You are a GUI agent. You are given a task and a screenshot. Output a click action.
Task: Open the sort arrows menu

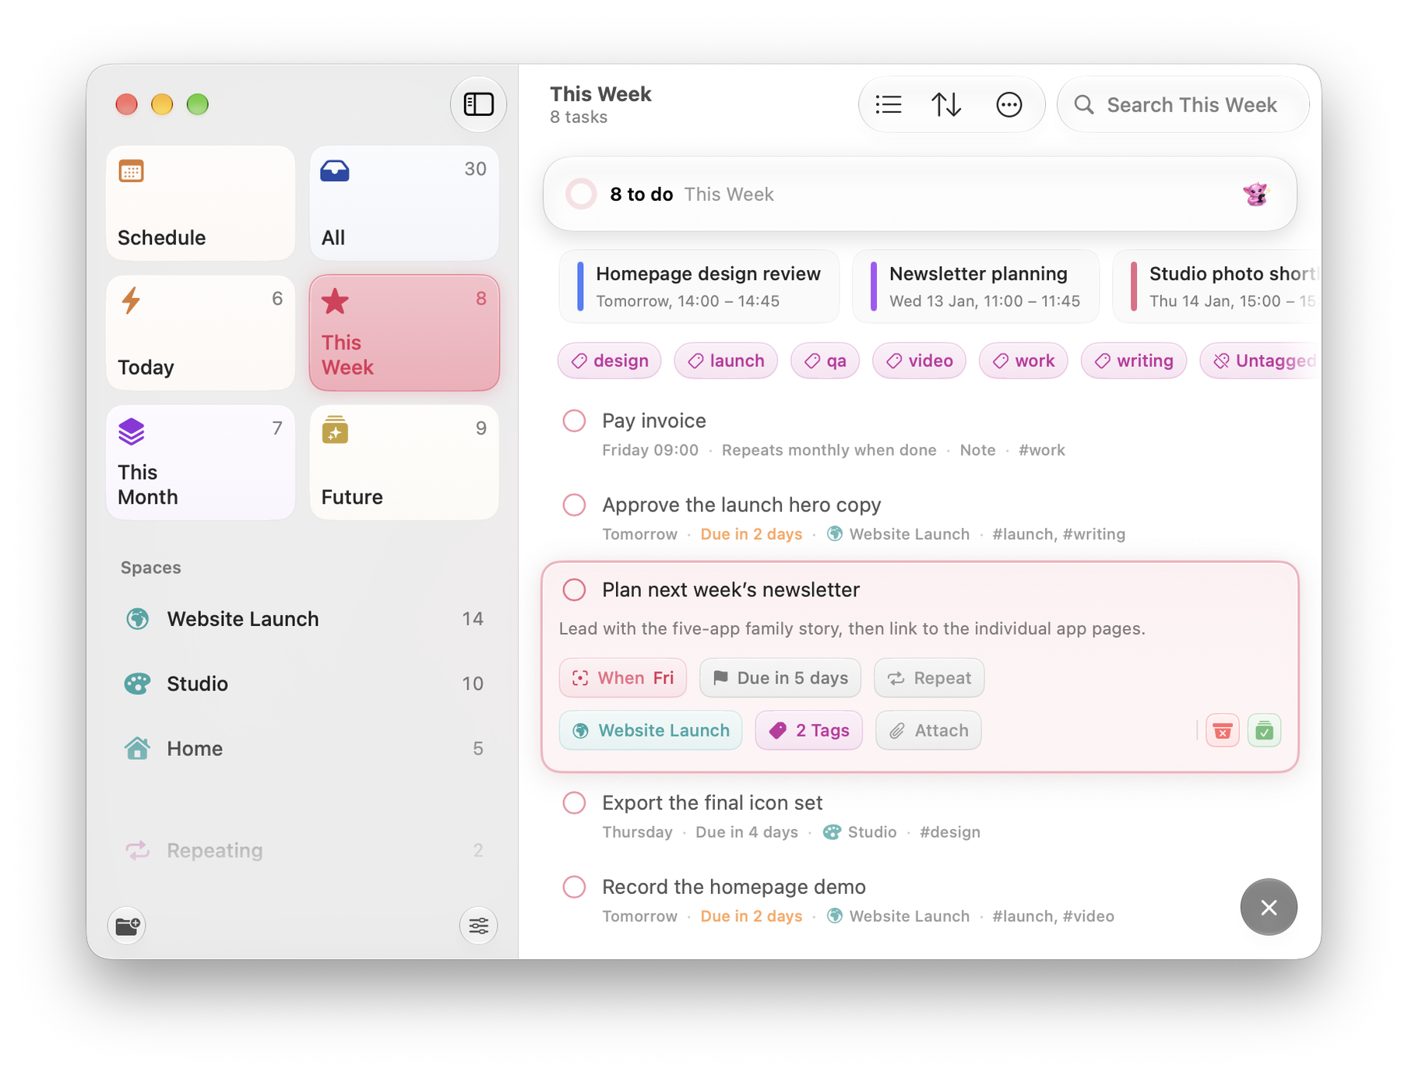pos(946,104)
